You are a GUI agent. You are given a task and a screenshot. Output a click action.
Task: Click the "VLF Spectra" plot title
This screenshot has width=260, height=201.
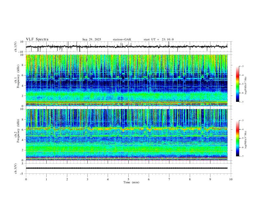pos(37,39)
